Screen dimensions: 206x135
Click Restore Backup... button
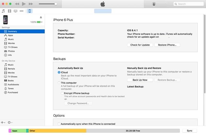click(x=167, y=80)
